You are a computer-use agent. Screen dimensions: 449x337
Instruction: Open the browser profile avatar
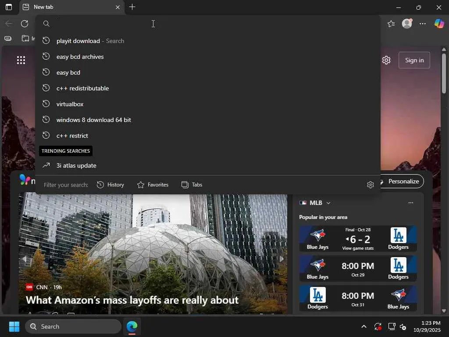pos(407,24)
